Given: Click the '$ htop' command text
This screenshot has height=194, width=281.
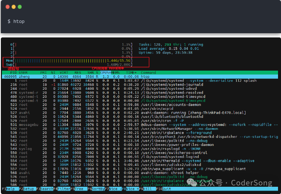Looking at the screenshot, I should pos(16,21).
